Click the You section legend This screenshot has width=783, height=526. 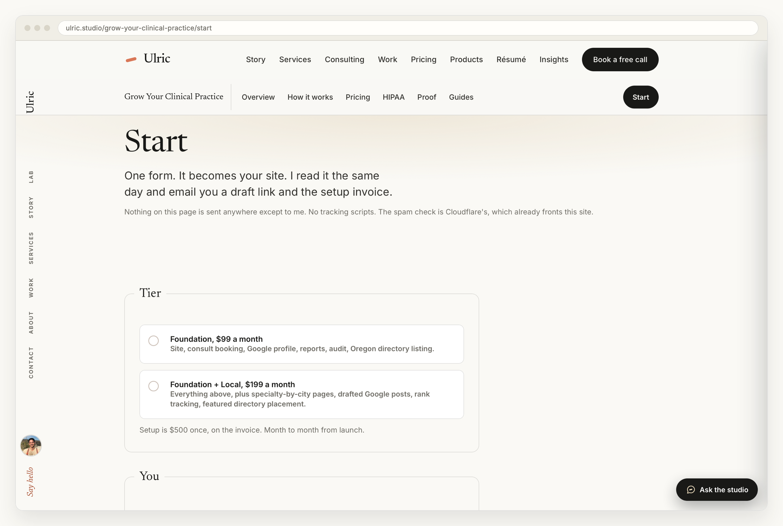(149, 476)
